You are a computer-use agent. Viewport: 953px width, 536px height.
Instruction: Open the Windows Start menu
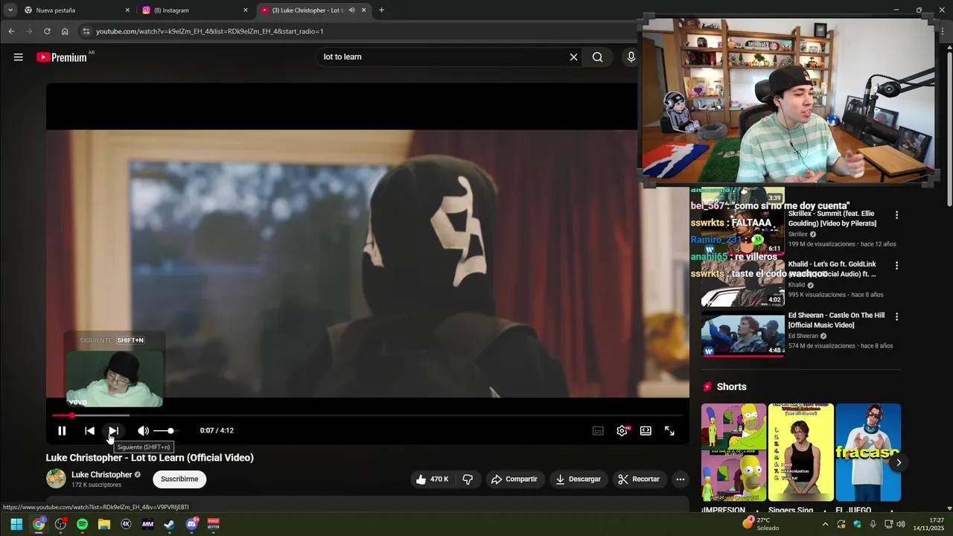pyautogui.click(x=16, y=524)
